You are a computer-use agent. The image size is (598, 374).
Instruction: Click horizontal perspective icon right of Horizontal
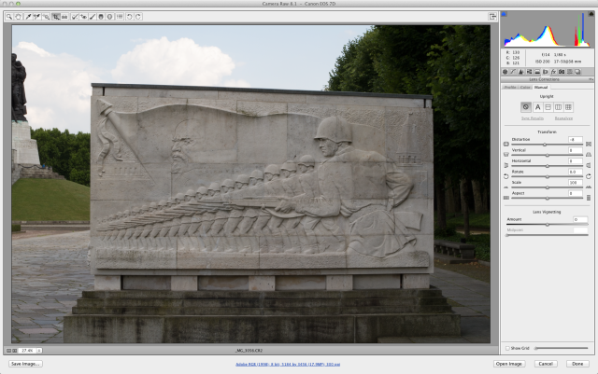[589, 165]
